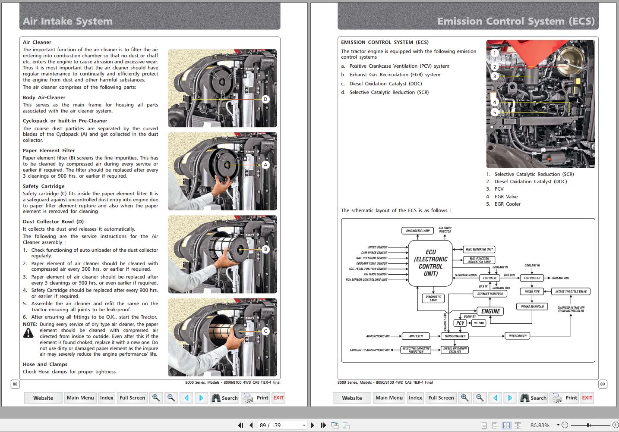Click red EXIT button on page 89
Screen dimensions: 619x432
587,398
